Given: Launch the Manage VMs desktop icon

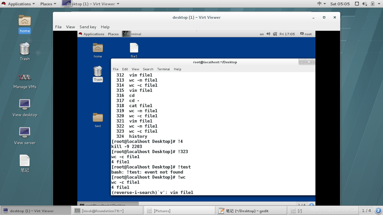Looking at the screenshot, I should pyautogui.click(x=25, y=77).
